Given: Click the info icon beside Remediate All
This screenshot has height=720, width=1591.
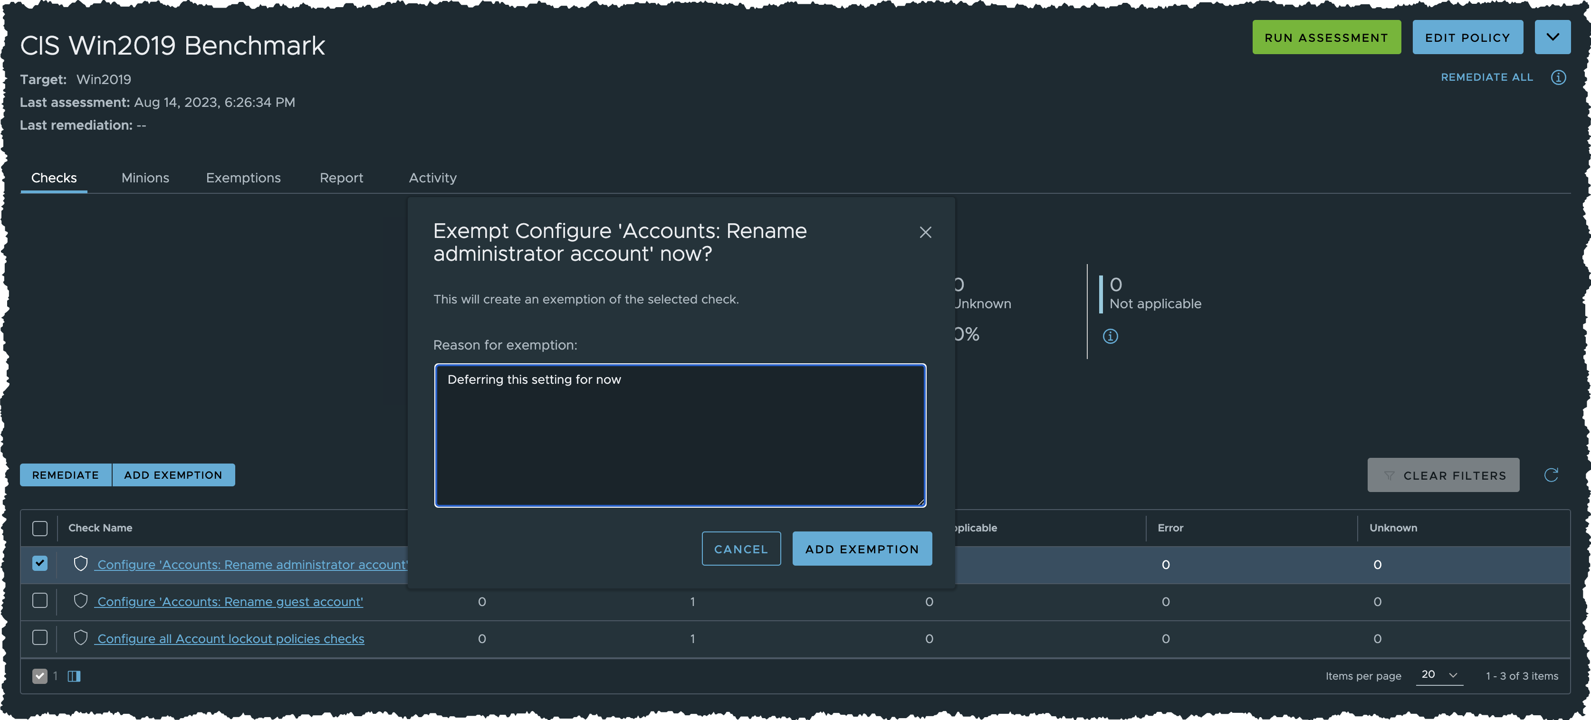Looking at the screenshot, I should [x=1558, y=77].
